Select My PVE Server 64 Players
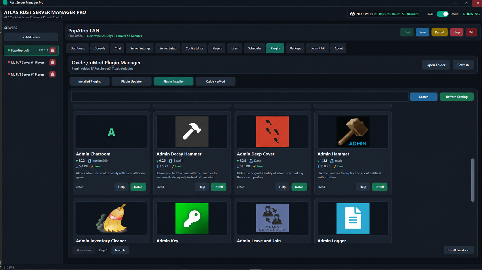 [x=28, y=74]
